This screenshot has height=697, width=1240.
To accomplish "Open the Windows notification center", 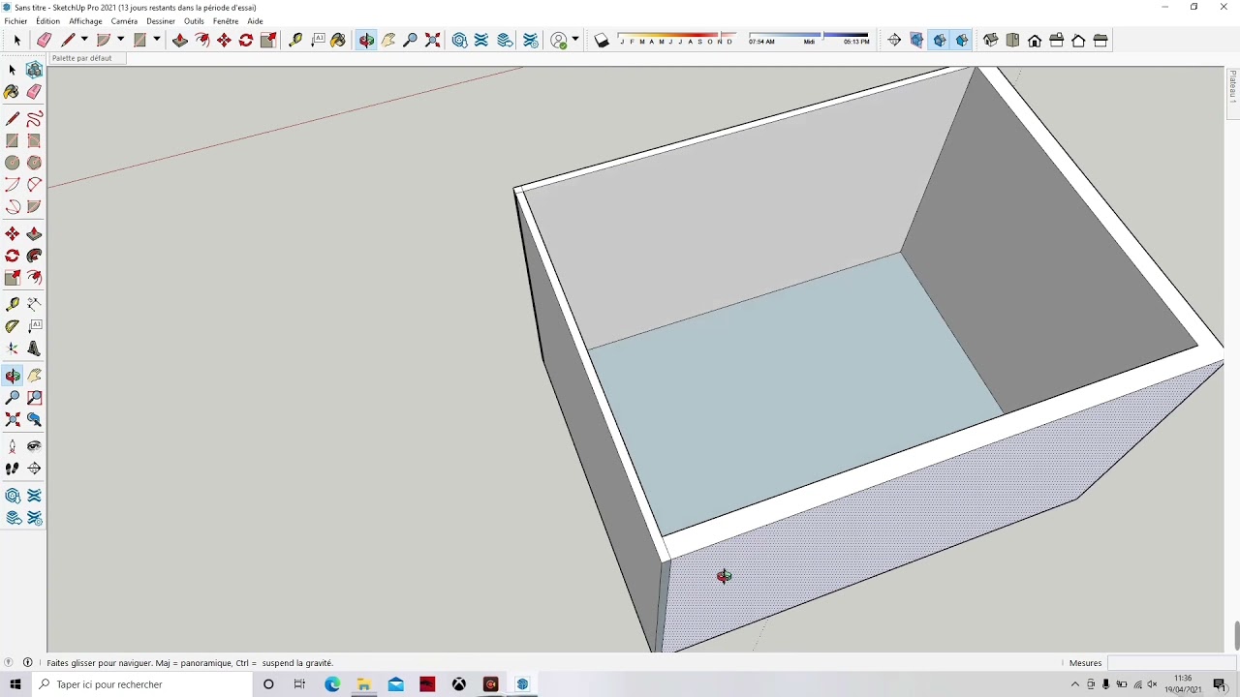I will tap(1220, 684).
